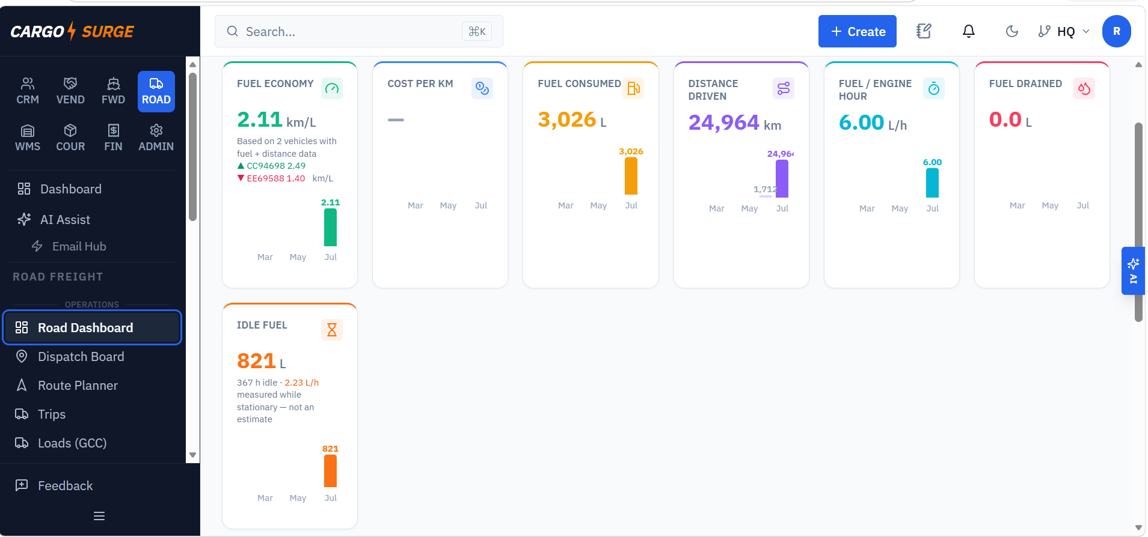Collapse sidebar with hamburger icon
Screen dimensions: 1148x537
pyautogui.click(x=99, y=516)
